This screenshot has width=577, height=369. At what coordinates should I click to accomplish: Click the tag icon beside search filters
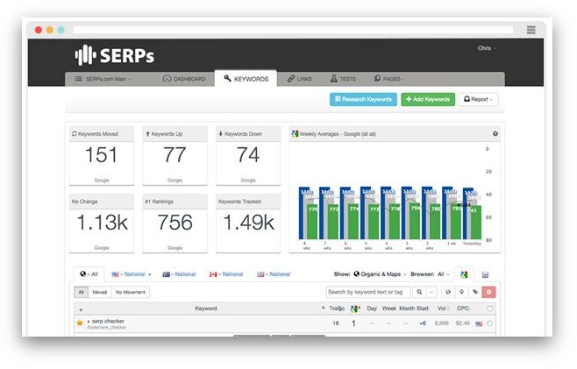[x=474, y=292]
